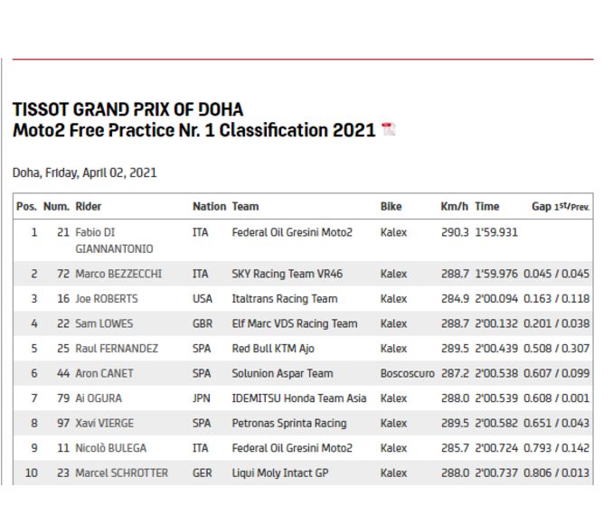
Task: Select rider Fabio DI GIANNANTONIO
Action: click(114, 240)
